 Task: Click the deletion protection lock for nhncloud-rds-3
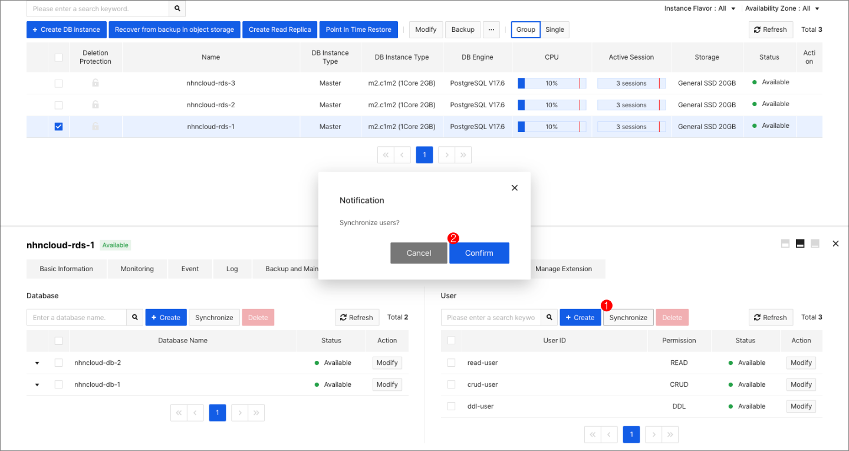point(94,83)
